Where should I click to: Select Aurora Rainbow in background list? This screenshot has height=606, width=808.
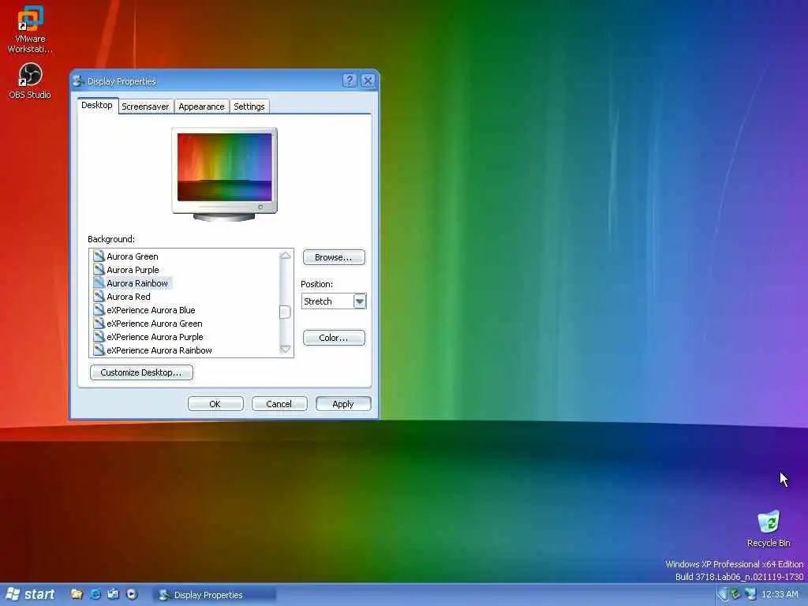(x=137, y=283)
